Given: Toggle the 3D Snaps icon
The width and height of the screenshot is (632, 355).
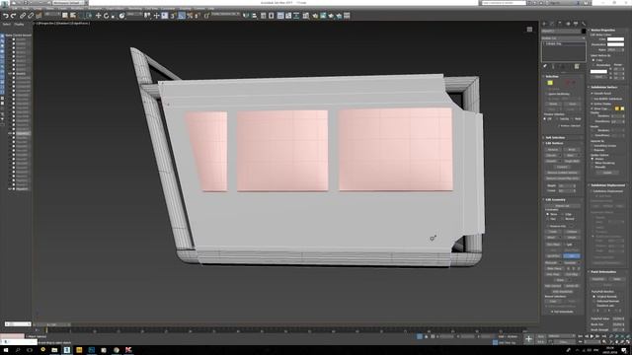Looking at the screenshot, I should [x=174, y=16].
